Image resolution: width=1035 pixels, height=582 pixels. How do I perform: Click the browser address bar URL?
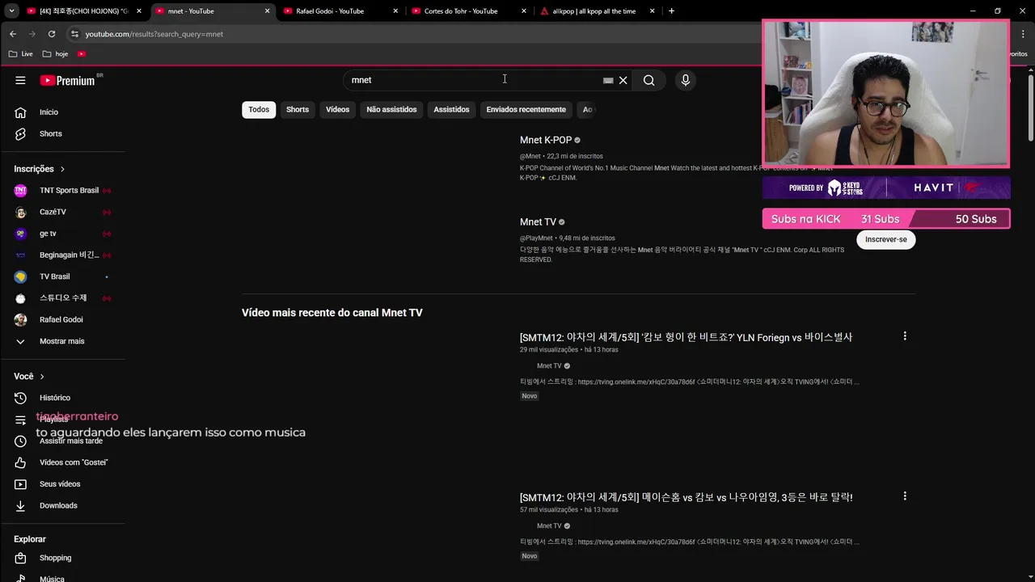coord(154,34)
